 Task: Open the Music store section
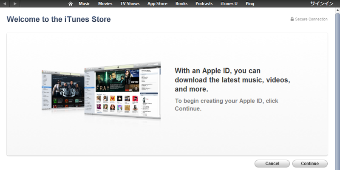click(84, 3)
